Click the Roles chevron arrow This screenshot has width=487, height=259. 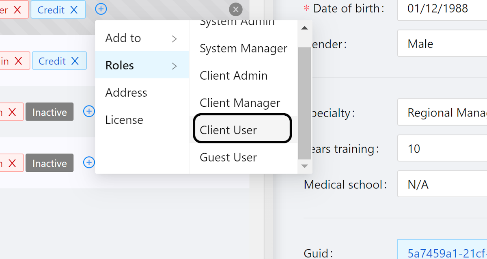point(175,66)
